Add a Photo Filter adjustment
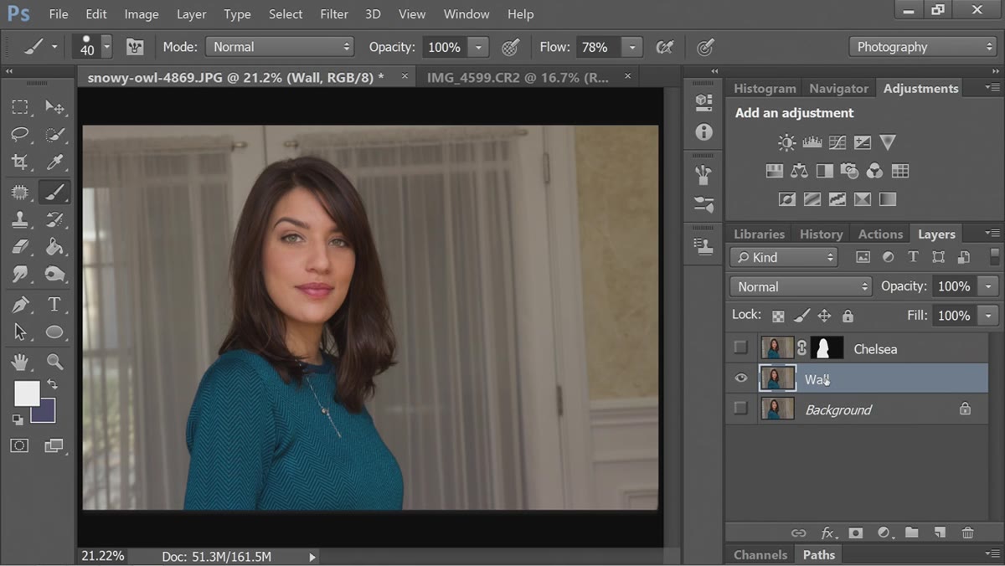The height and width of the screenshot is (566, 1005). [849, 172]
